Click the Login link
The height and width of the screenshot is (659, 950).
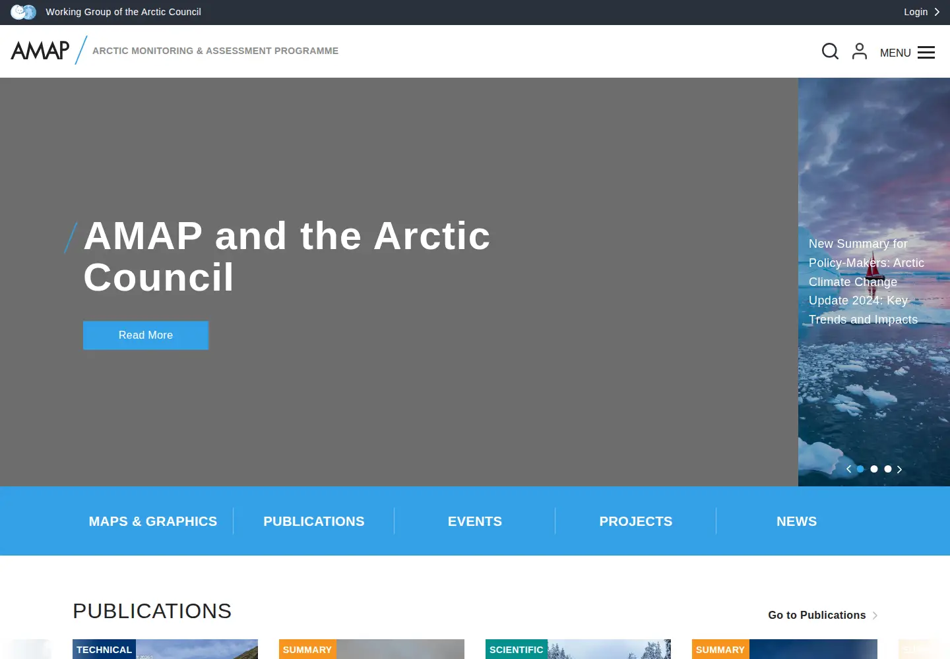click(x=916, y=12)
